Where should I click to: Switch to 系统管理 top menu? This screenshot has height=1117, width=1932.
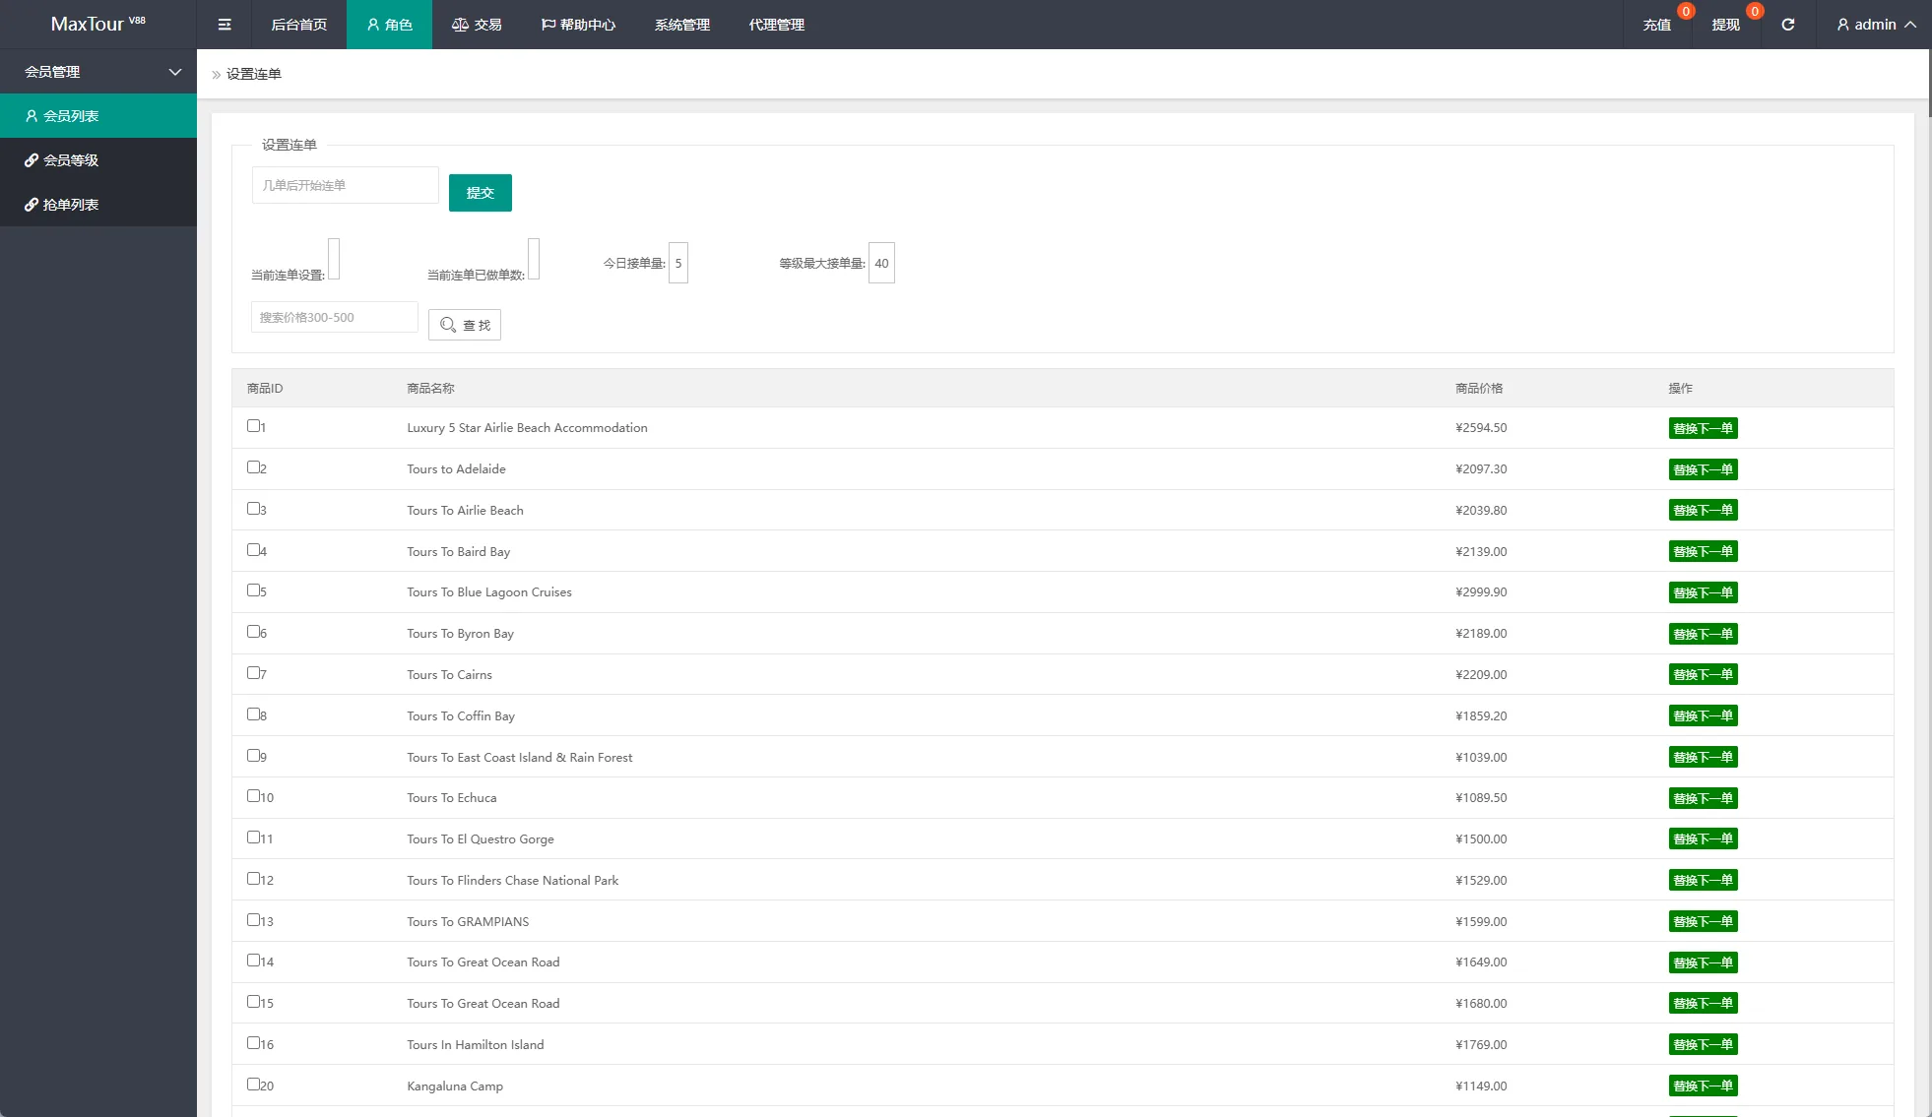pyautogui.click(x=681, y=25)
